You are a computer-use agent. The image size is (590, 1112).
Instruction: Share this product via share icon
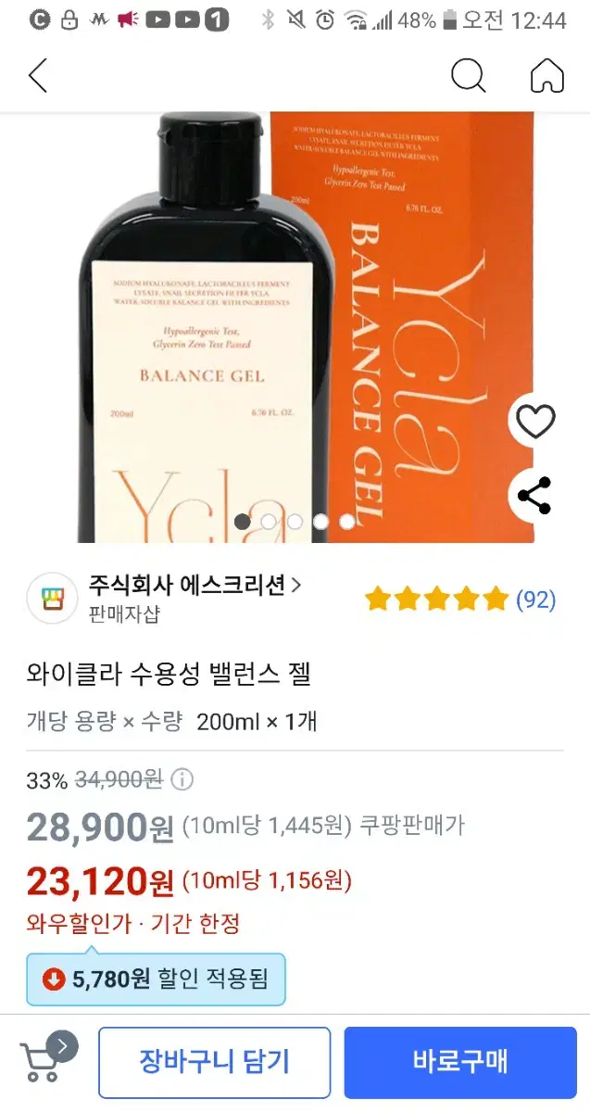coord(535,496)
